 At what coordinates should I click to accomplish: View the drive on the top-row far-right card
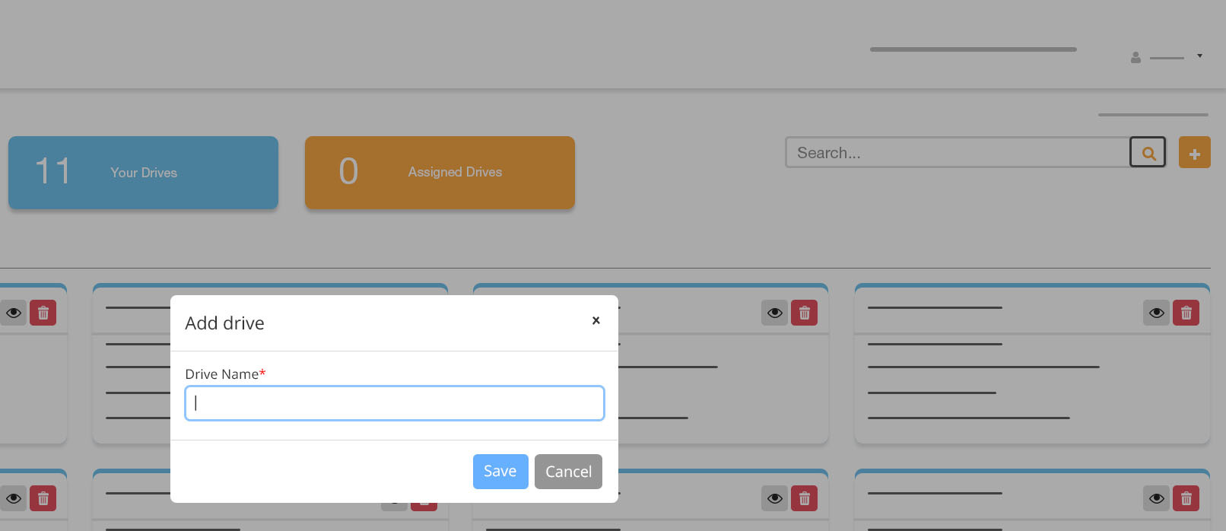(1156, 313)
